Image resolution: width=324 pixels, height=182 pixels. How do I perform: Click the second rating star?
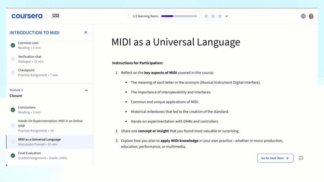coord(213,16)
